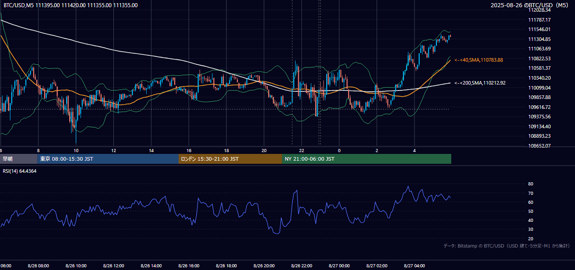
Task: Click the Bitstamp data source note
Action: click(507, 246)
